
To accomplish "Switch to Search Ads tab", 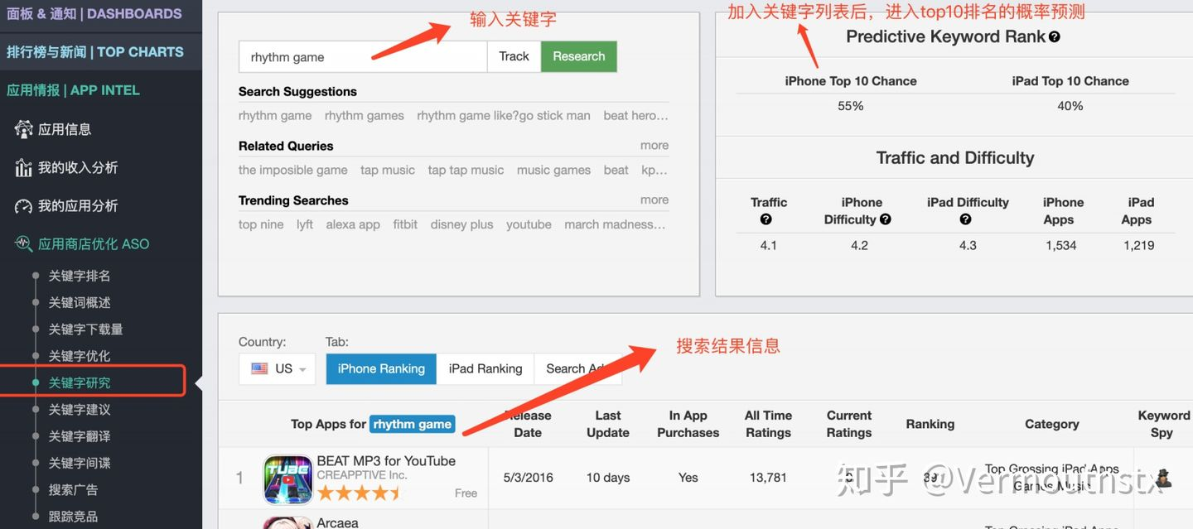I will [x=577, y=368].
